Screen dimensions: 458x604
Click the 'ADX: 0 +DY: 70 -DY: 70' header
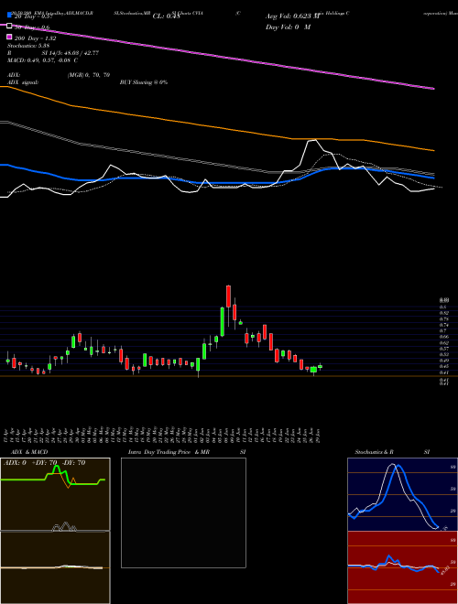coord(44,463)
